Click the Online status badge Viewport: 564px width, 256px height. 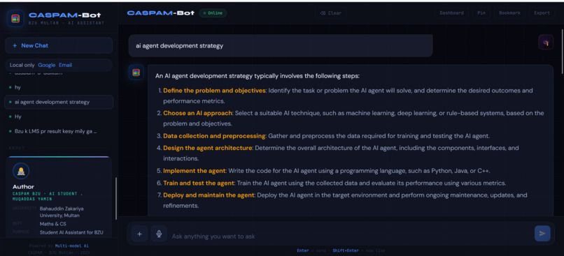coord(213,13)
